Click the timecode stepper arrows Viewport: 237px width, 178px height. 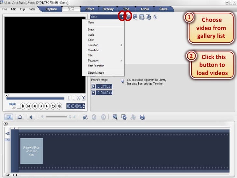[x=84, y=106]
